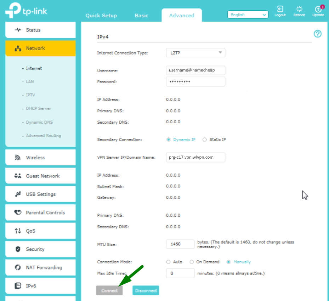Image resolution: width=329 pixels, height=301 pixels.
Task: Click the Gateway value 0.0.0.0
Action: [x=173, y=198]
